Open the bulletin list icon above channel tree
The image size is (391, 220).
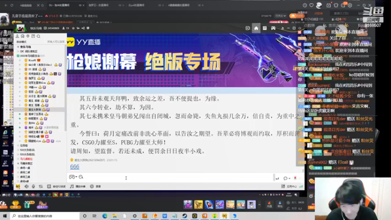point(33,36)
